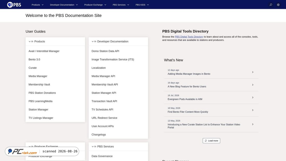
Task: Open Domo Station Data API docs
Action: [x=105, y=51]
